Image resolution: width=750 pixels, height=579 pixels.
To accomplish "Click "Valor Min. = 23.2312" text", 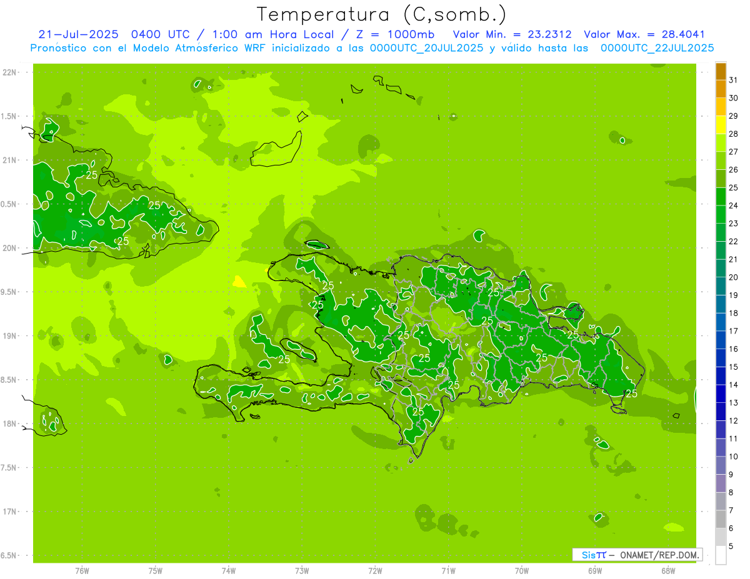I will [x=512, y=34].
